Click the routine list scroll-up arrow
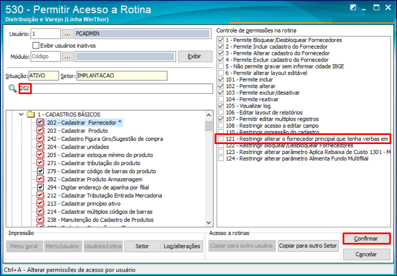The width and height of the screenshot is (397, 276). point(208,115)
